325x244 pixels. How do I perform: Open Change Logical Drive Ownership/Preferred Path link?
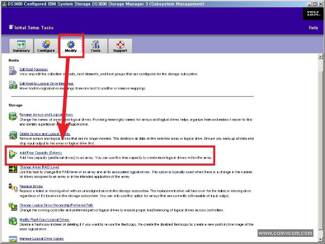56,205
